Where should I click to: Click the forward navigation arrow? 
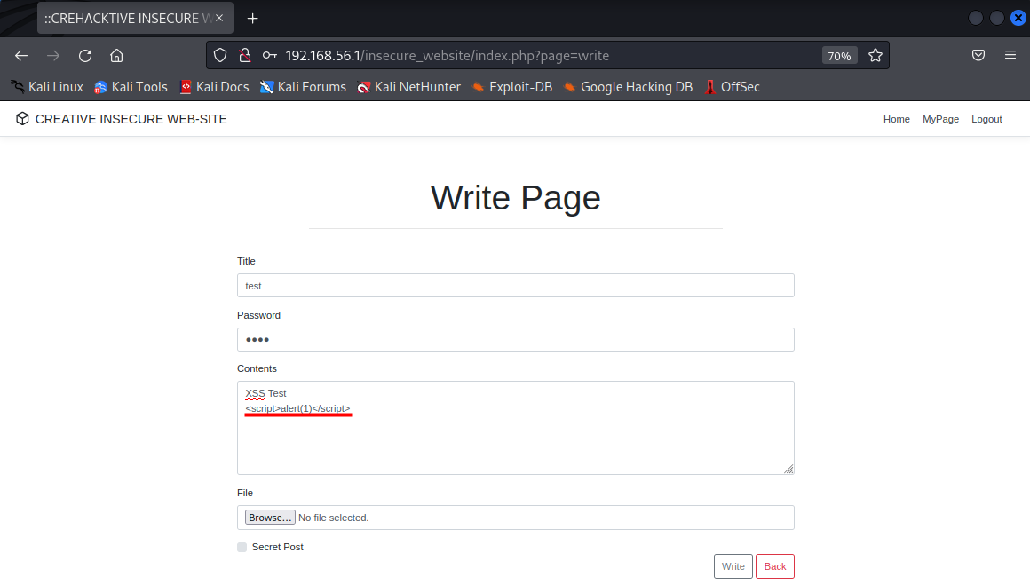coord(53,56)
